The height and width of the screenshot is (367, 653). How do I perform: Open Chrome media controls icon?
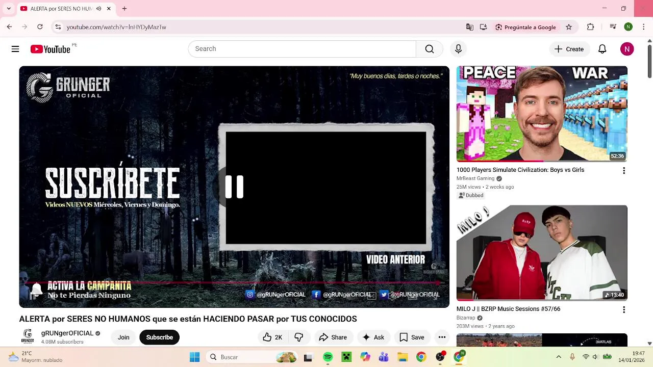click(x=613, y=27)
